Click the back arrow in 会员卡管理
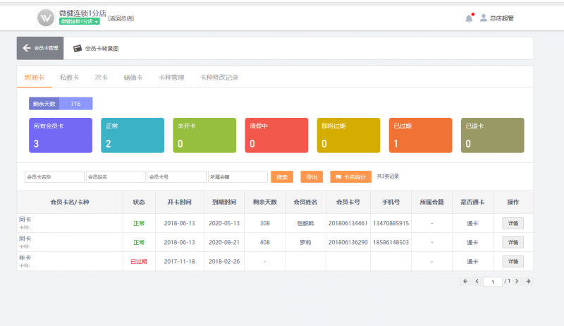 [27, 49]
